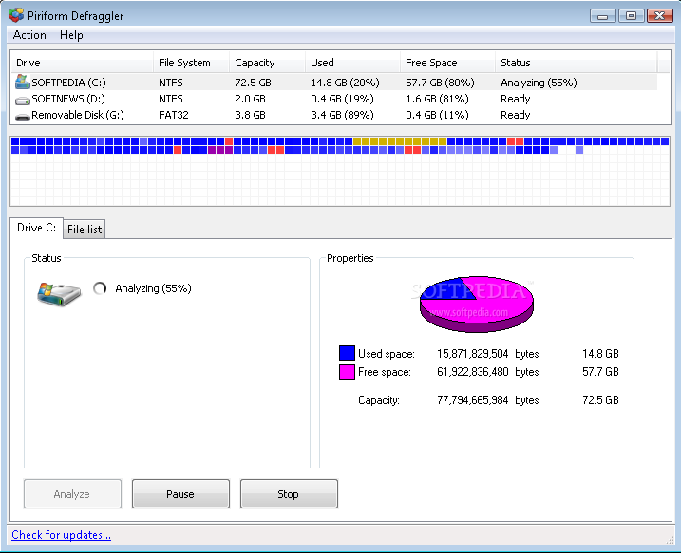This screenshot has height=554, width=681.
Task: Click the 57.7 GB (80%) free space cell
Action: (440, 83)
